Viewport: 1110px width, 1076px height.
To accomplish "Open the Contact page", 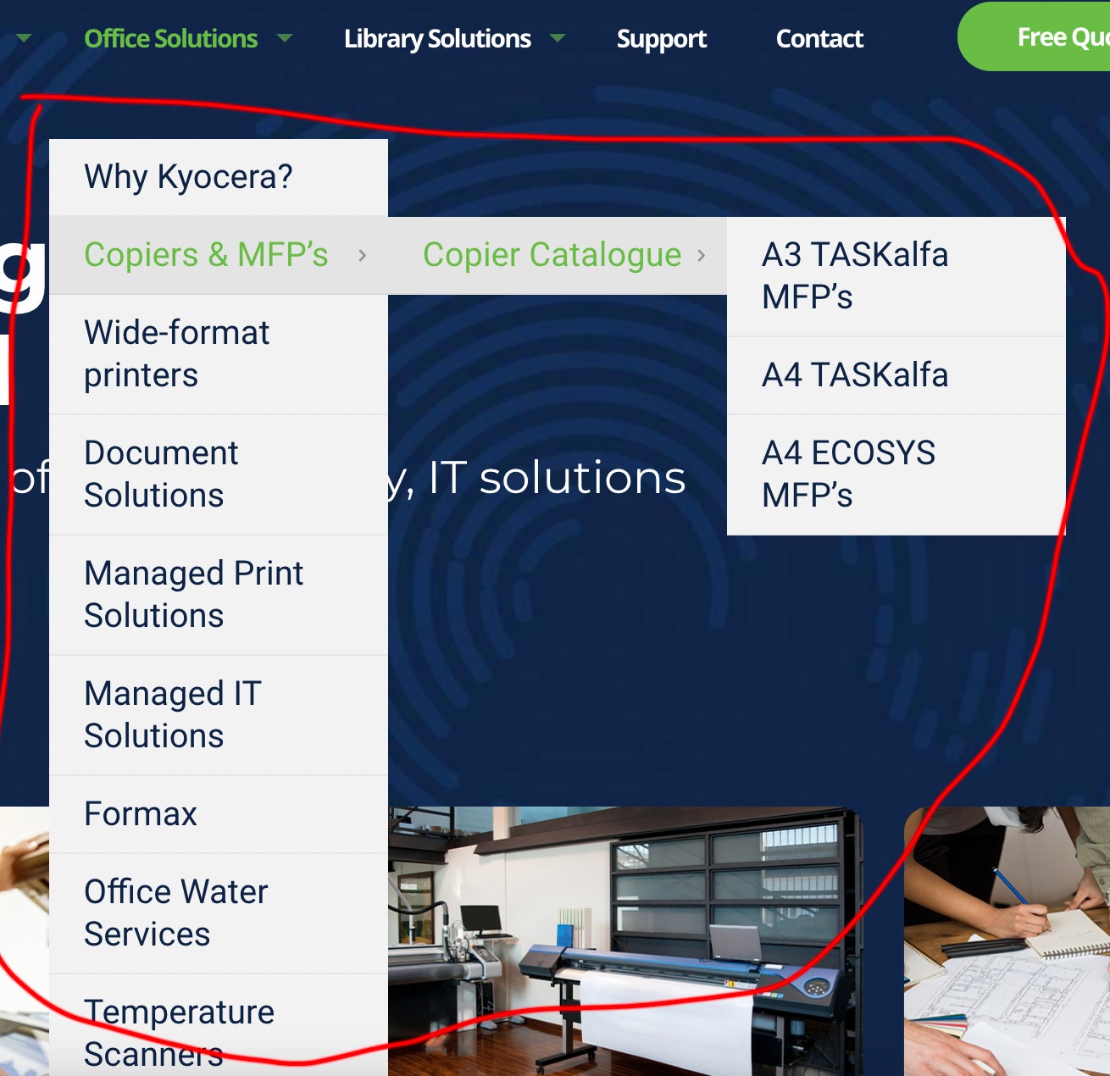I will (x=819, y=39).
